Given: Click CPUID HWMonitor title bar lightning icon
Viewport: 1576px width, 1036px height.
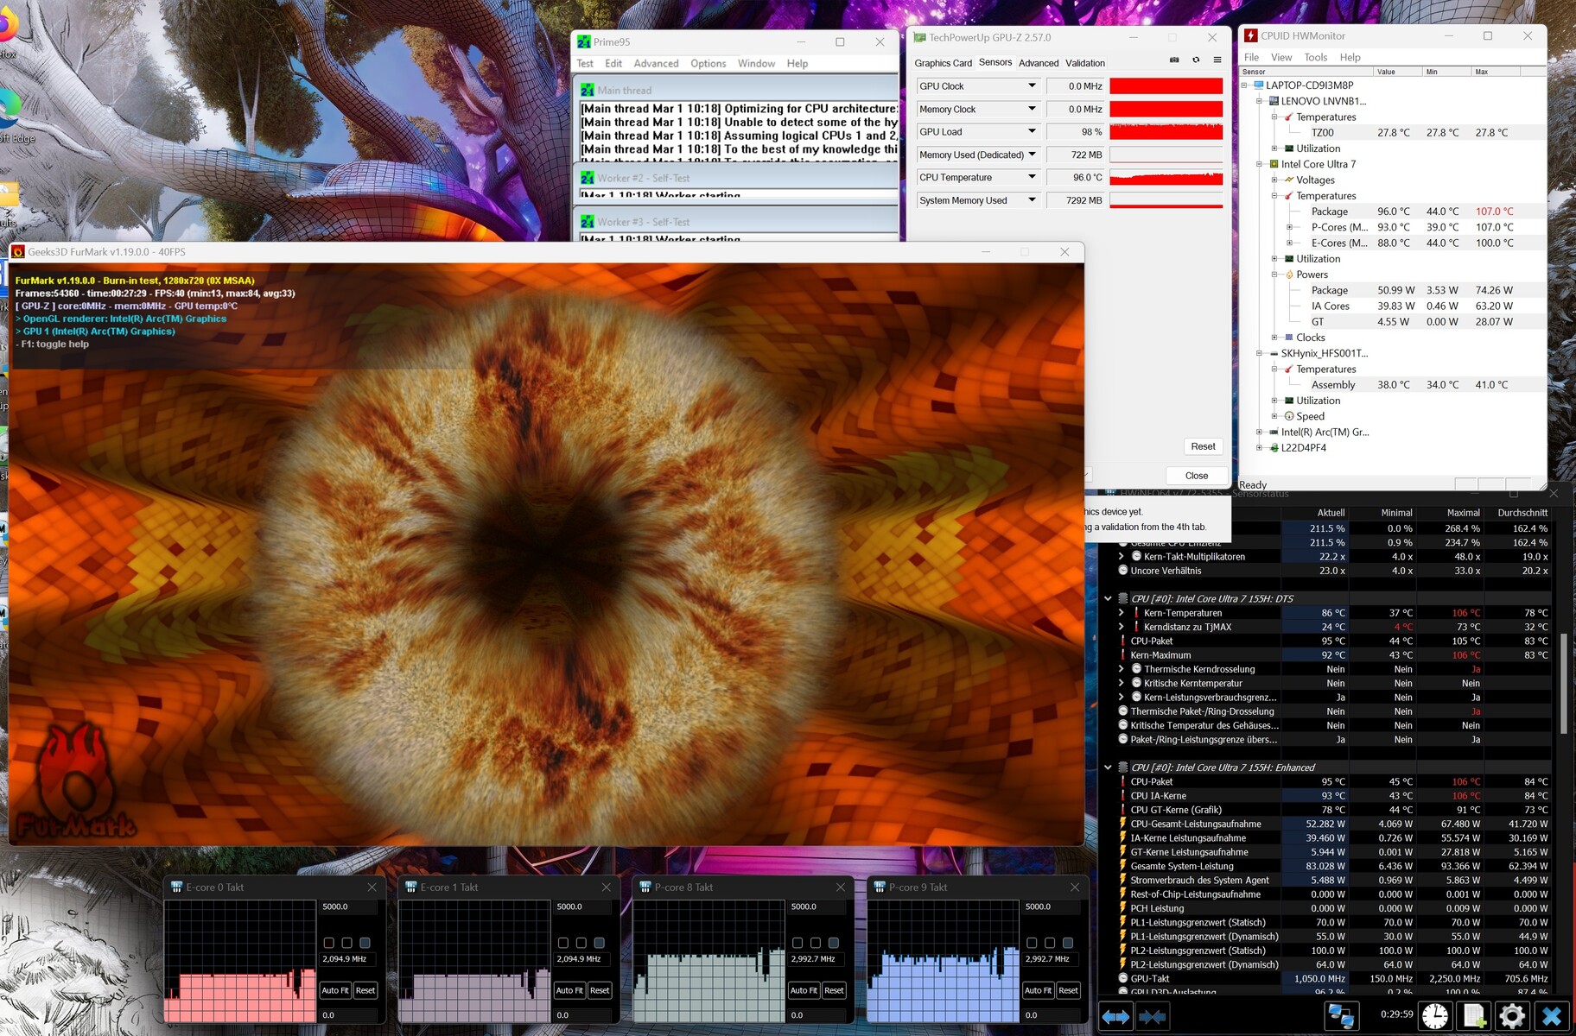Looking at the screenshot, I should pyautogui.click(x=1249, y=35).
